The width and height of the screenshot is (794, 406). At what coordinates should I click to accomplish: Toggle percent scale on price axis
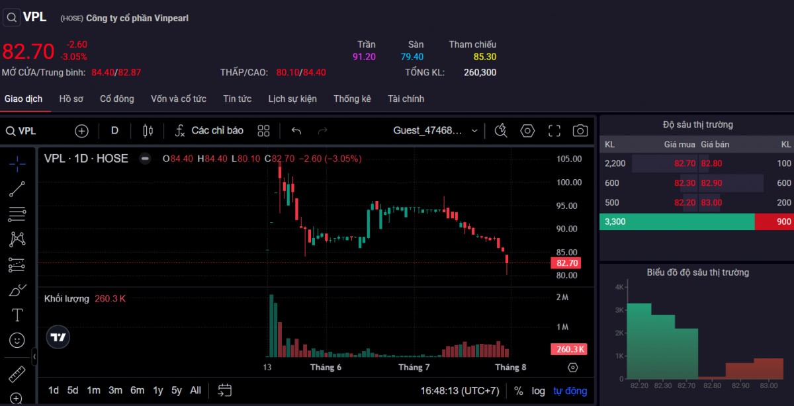point(518,391)
